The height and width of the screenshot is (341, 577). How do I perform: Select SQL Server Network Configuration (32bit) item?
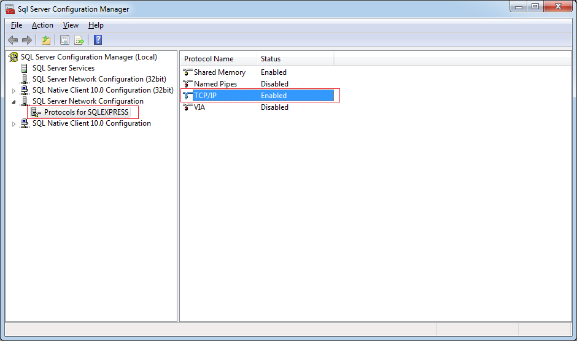click(x=99, y=79)
